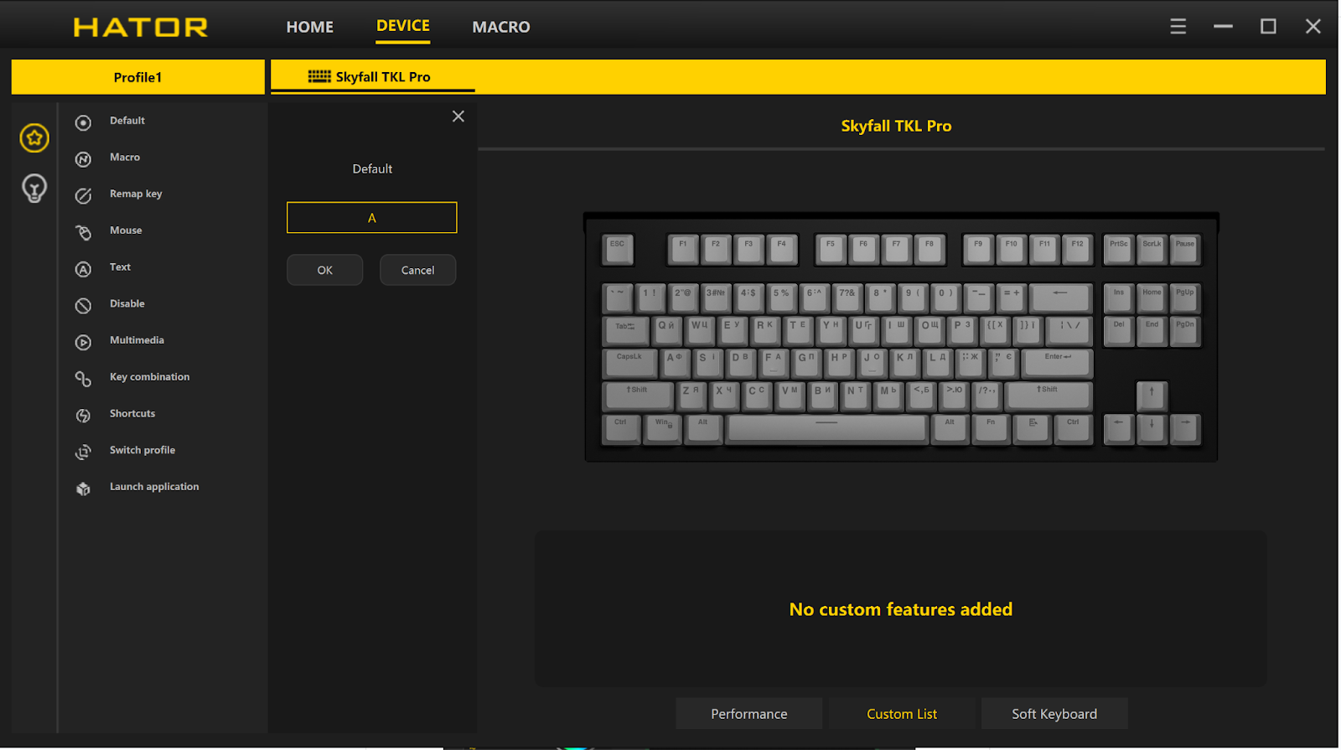Select the Pause key on the keyboard
This screenshot has width=1341, height=750.
coord(1185,249)
